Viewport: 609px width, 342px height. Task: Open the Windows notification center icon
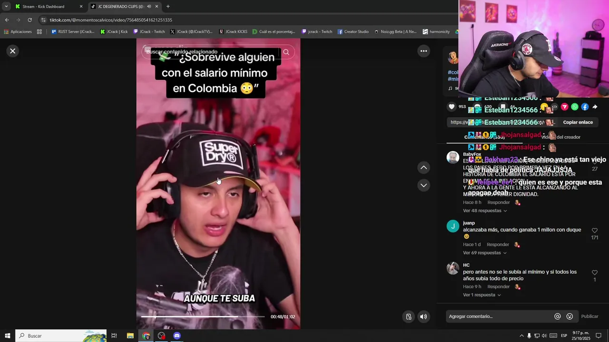click(599, 336)
